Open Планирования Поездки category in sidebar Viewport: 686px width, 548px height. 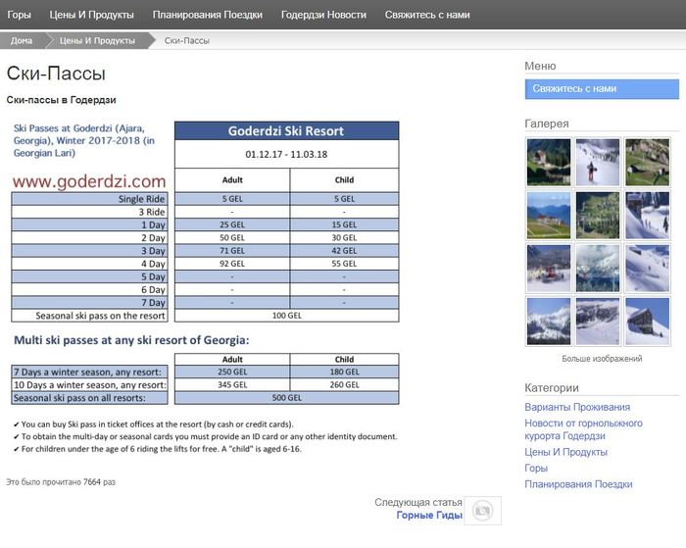578,484
